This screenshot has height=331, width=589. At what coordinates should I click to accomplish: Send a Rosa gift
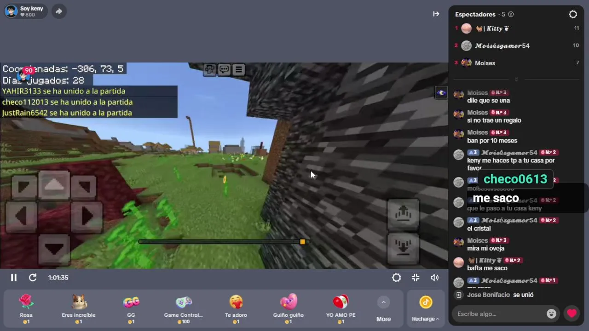[x=26, y=309]
